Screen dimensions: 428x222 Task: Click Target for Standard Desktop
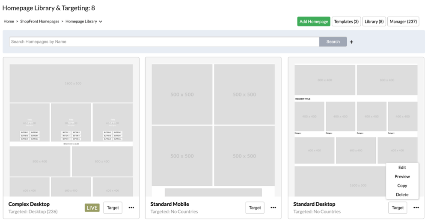click(398, 207)
